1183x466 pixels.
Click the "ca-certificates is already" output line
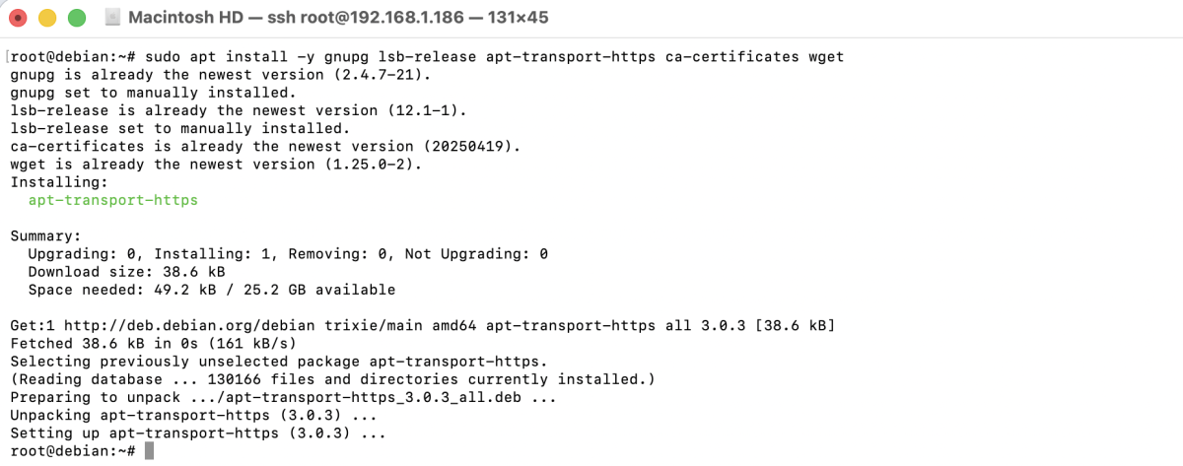(264, 147)
